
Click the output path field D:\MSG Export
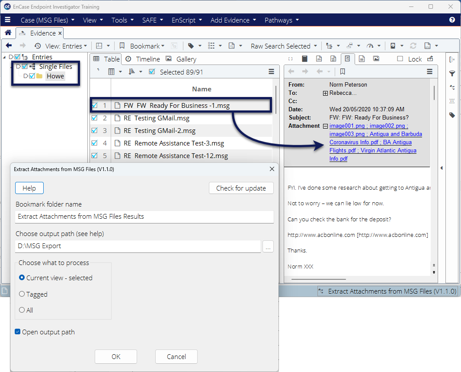click(x=138, y=246)
